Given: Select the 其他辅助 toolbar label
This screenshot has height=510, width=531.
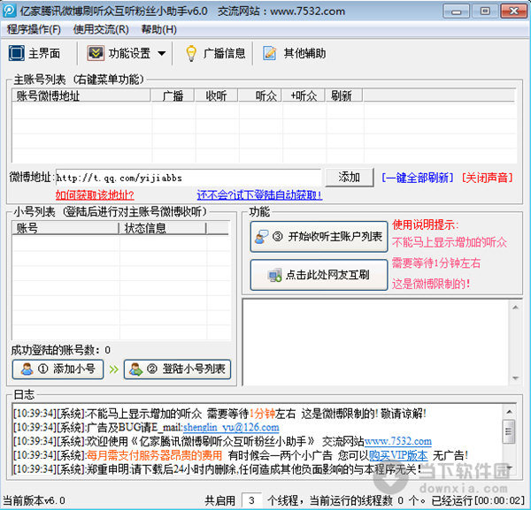Looking at the screenshot, I should [x=304, y=53].
